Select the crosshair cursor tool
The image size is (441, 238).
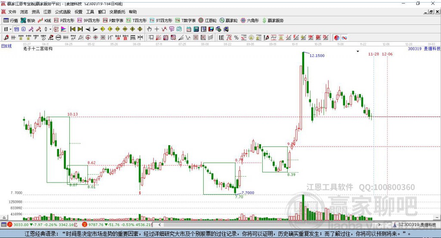157,29
